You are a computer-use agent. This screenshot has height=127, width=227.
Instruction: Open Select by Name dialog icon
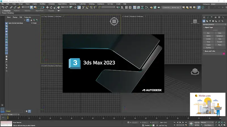(x=35, y=7)
